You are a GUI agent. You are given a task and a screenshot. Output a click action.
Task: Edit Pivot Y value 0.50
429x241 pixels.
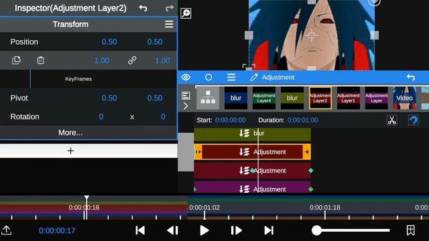click(x=155, y=98)
